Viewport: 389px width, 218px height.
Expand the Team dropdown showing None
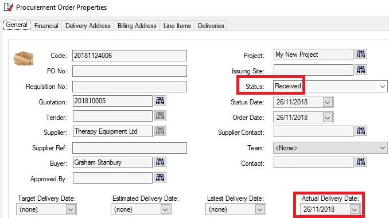(382, 148)
